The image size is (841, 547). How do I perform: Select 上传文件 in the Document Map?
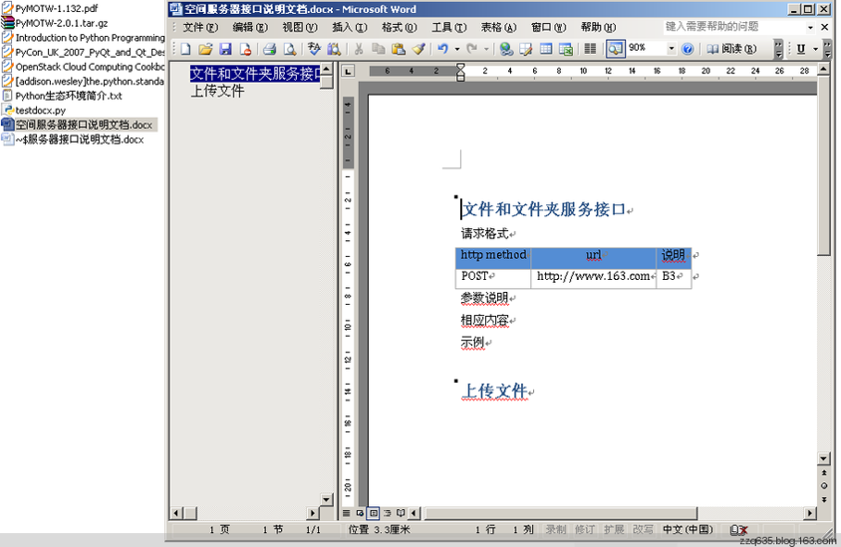(218, 92)
